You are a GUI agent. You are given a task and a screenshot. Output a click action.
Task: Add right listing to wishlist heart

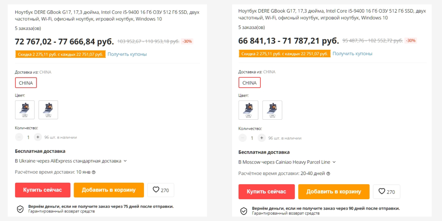[x=386, y=192]
